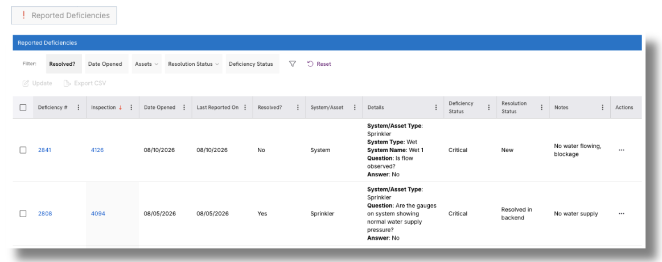Check the box for deficiency 2808
This screenshot has width=662, height=262.
[23, 214]
